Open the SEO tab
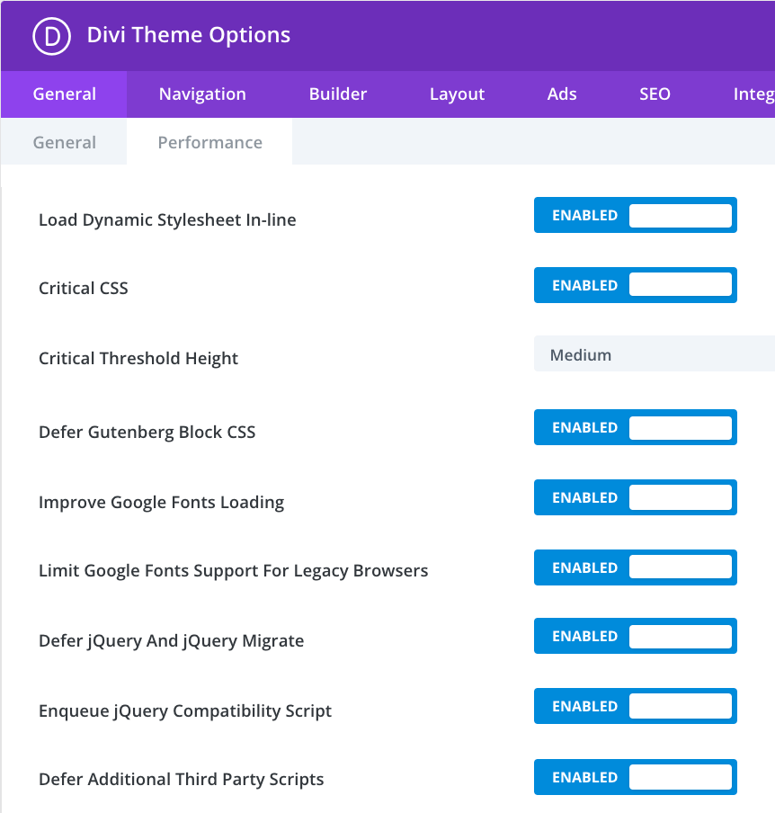 (x=655, y=94)
